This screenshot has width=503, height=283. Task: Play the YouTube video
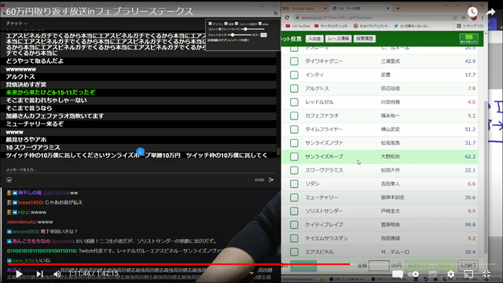19,274
